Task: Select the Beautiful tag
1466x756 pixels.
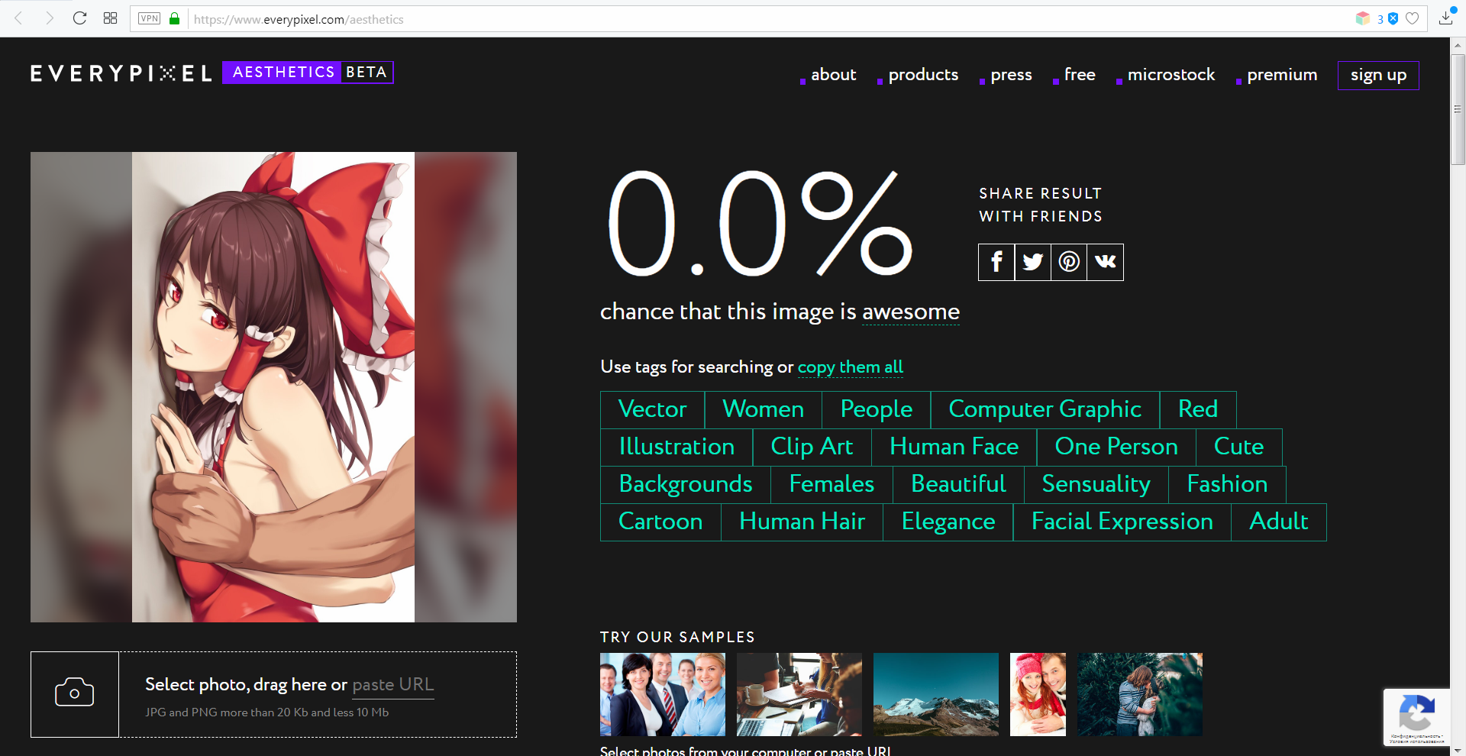Action: tap(959, 484)
